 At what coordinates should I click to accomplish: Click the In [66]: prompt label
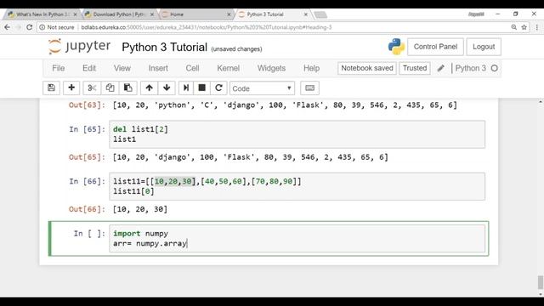pos(87,181)
